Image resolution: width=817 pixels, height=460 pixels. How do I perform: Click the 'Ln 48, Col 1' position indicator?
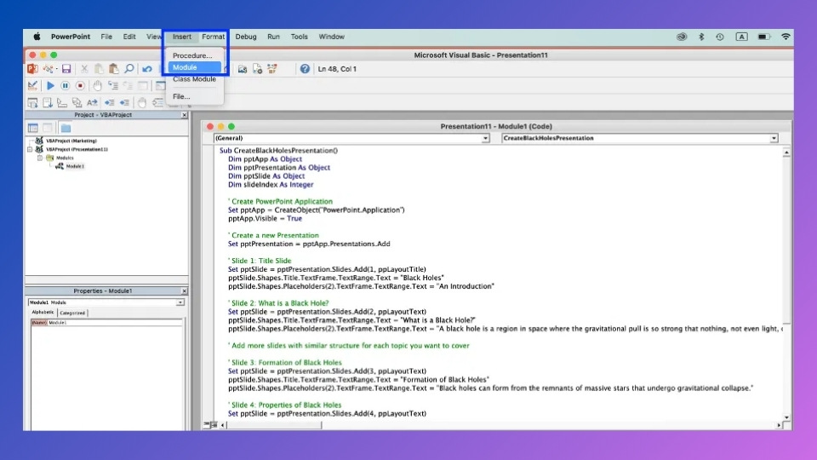pos(337,69)
